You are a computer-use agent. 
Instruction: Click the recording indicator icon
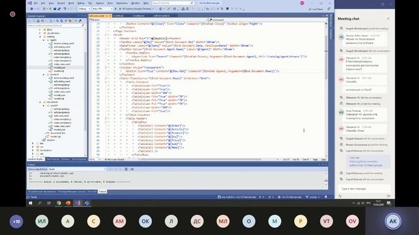12,14
